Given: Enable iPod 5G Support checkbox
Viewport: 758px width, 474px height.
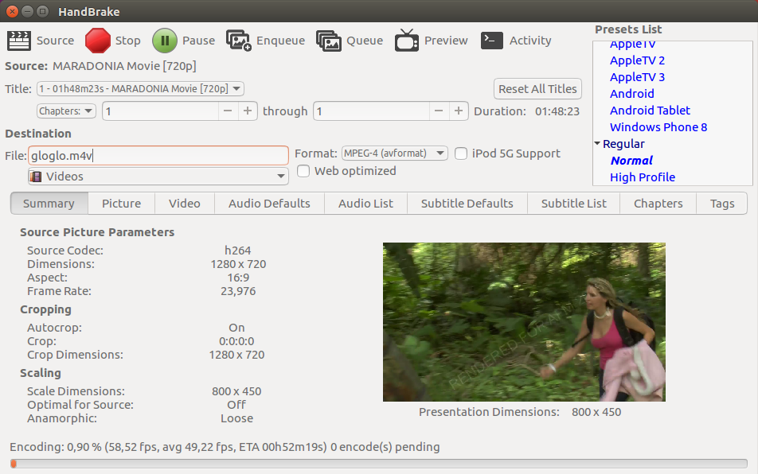Looking at the screenshot, I should pos(461,153).
